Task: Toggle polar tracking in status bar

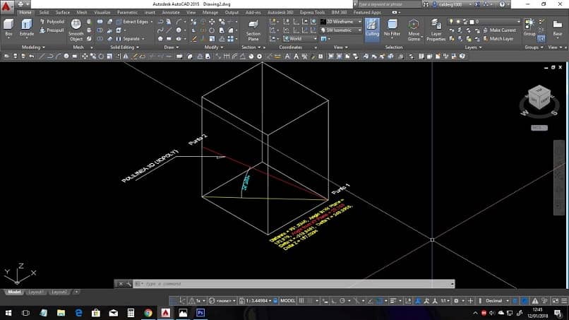Action: (342, 301)
